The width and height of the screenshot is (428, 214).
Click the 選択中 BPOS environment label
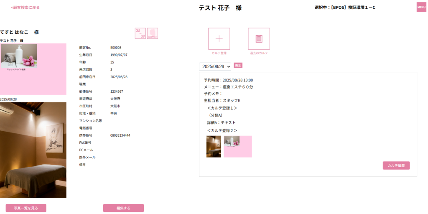coord(345,8)
